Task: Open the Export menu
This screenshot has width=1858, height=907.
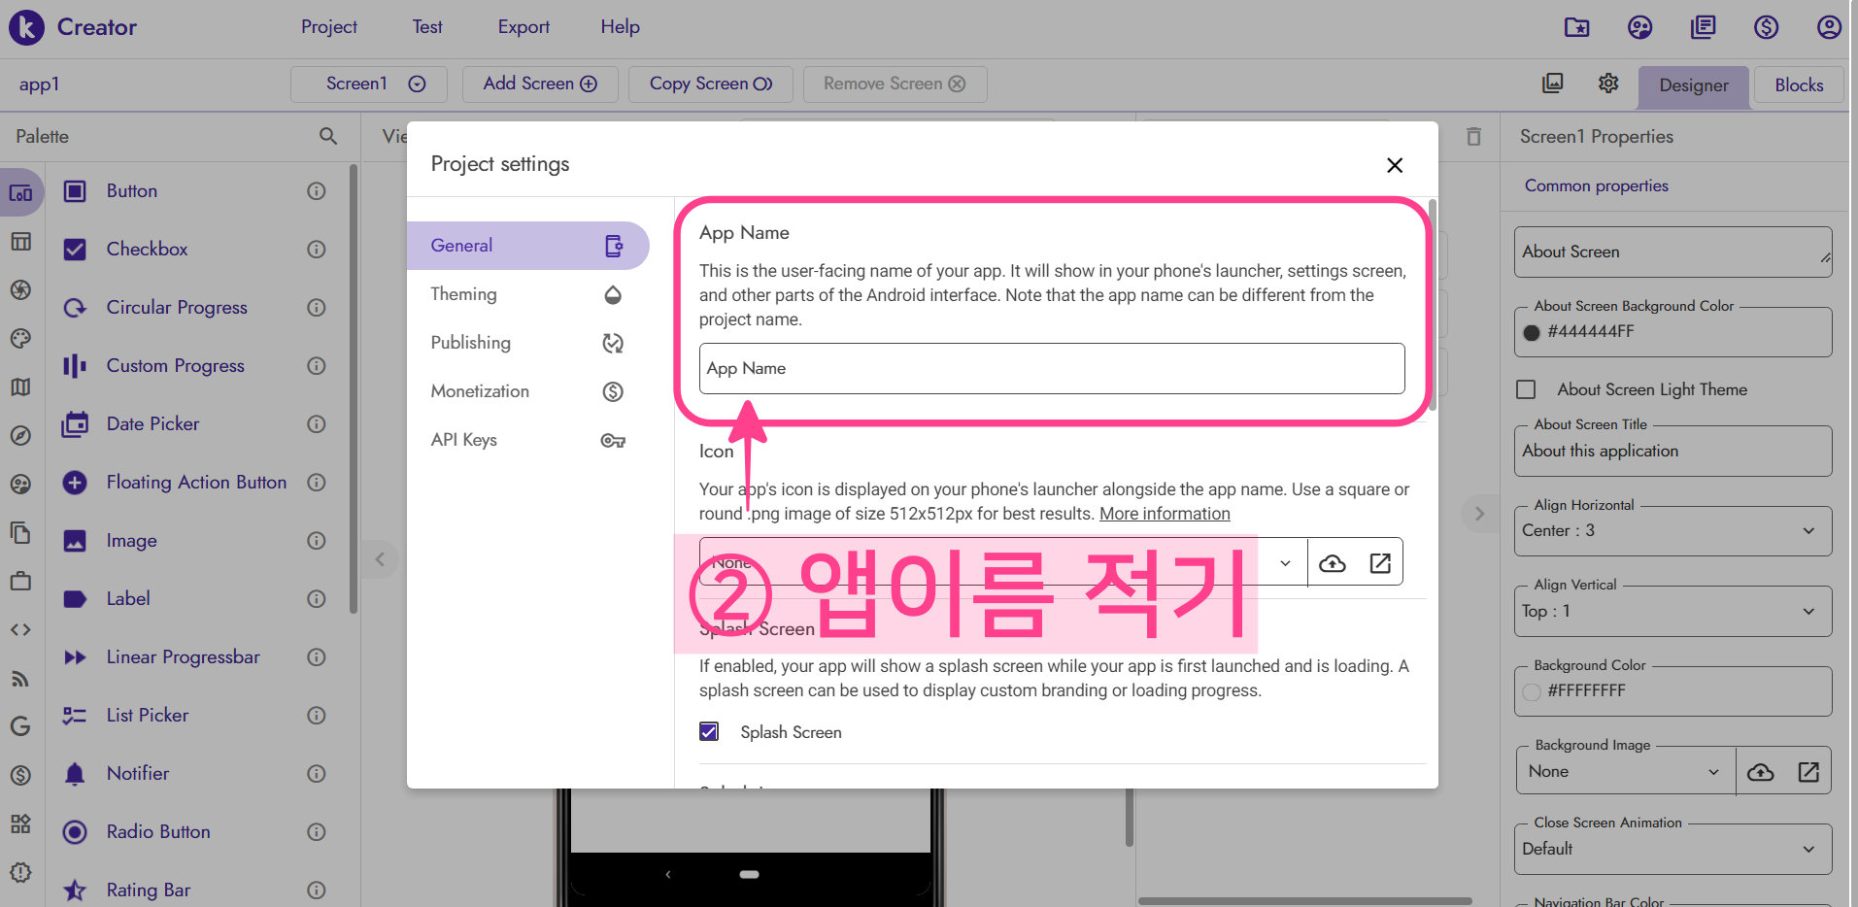Action: [524, 27]
